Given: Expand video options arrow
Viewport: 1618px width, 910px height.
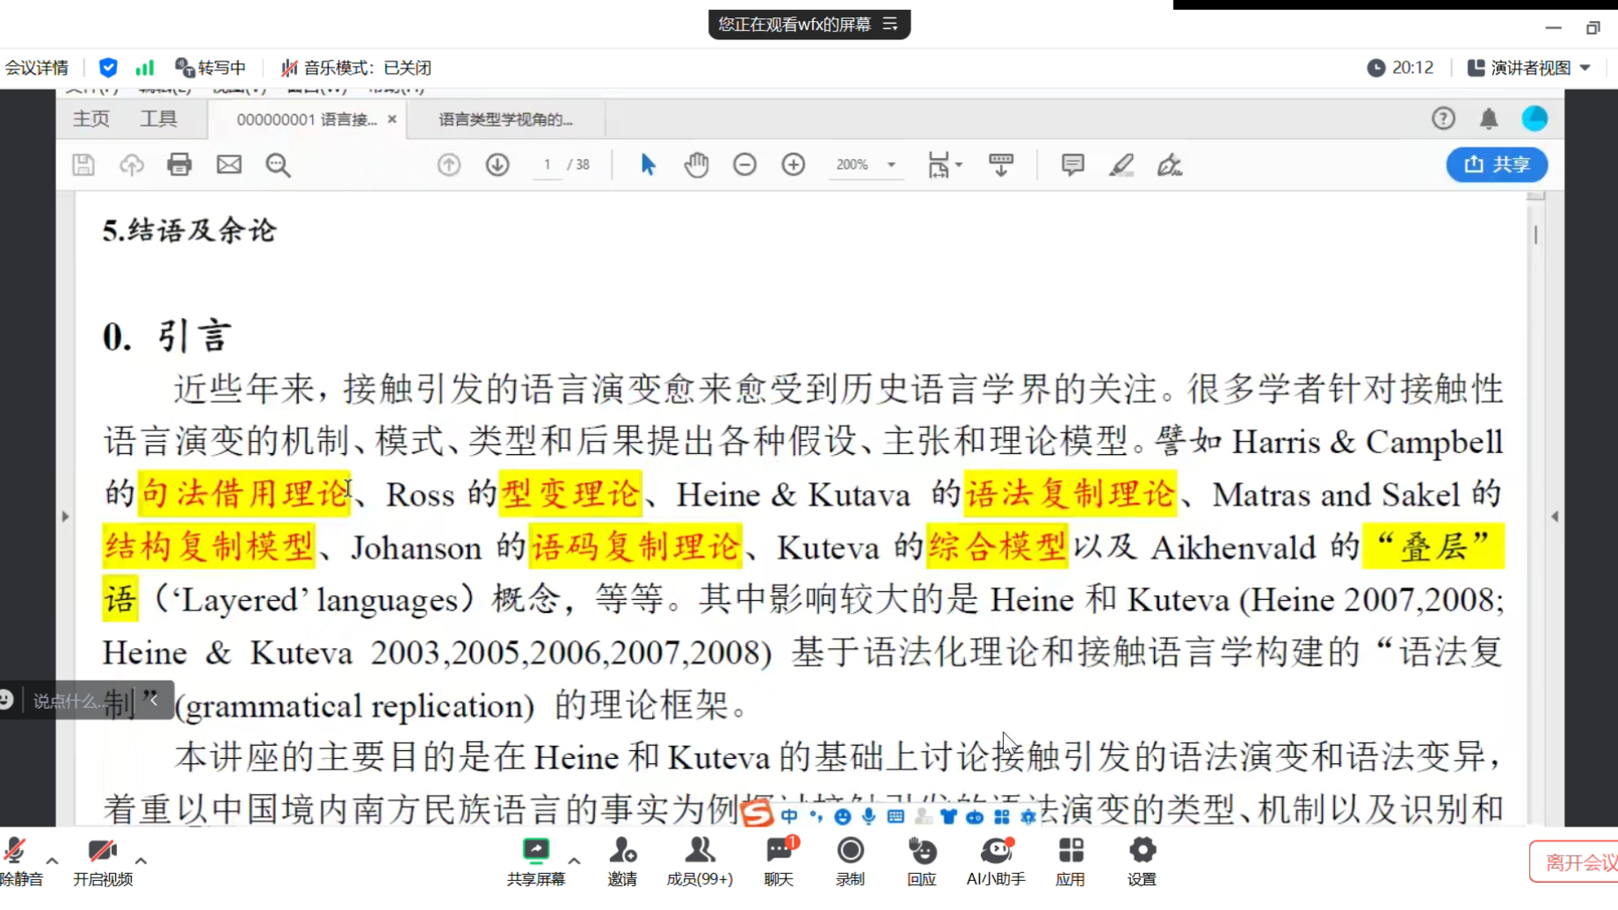Looking at the screenshot, I should [141, 861].
